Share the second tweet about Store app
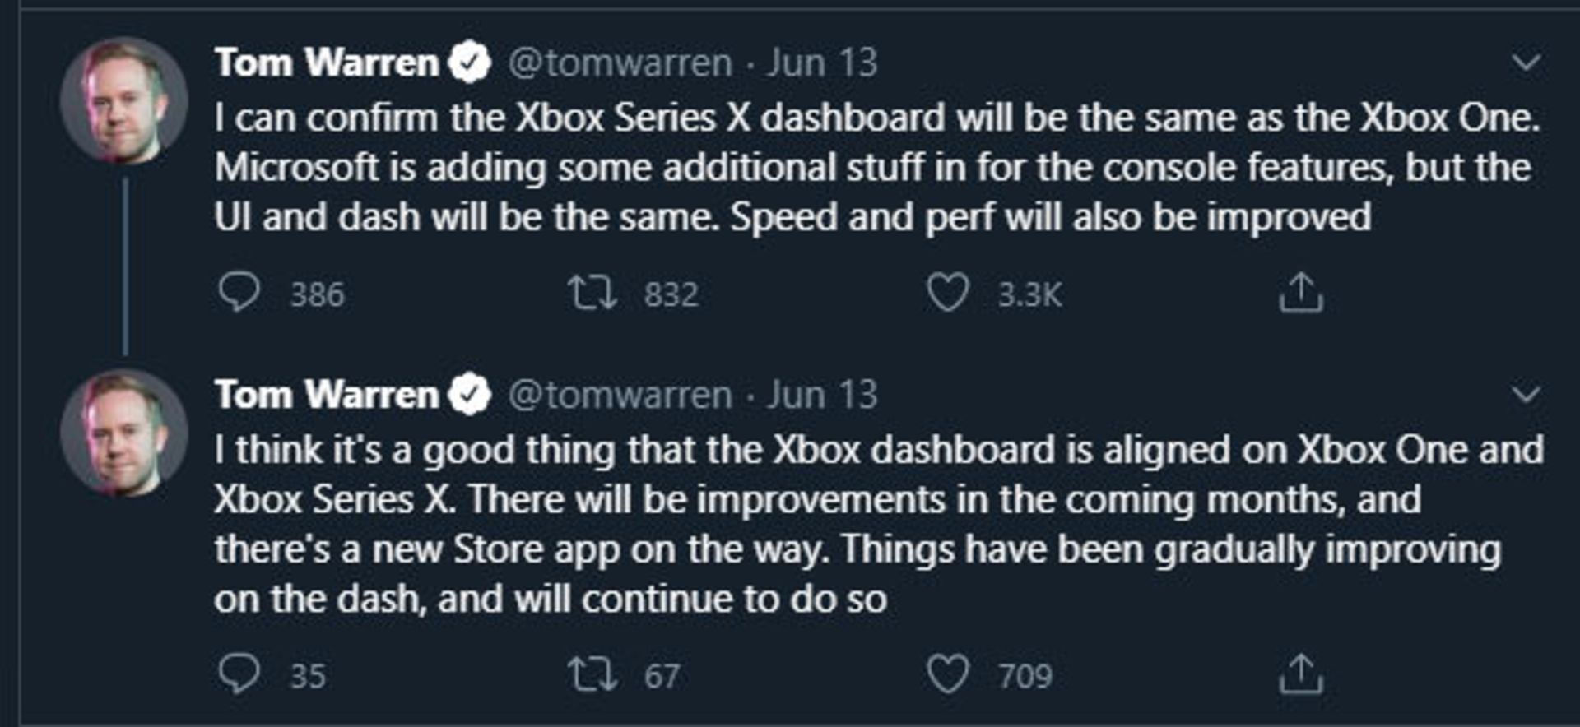 (x=1301, y=674)
